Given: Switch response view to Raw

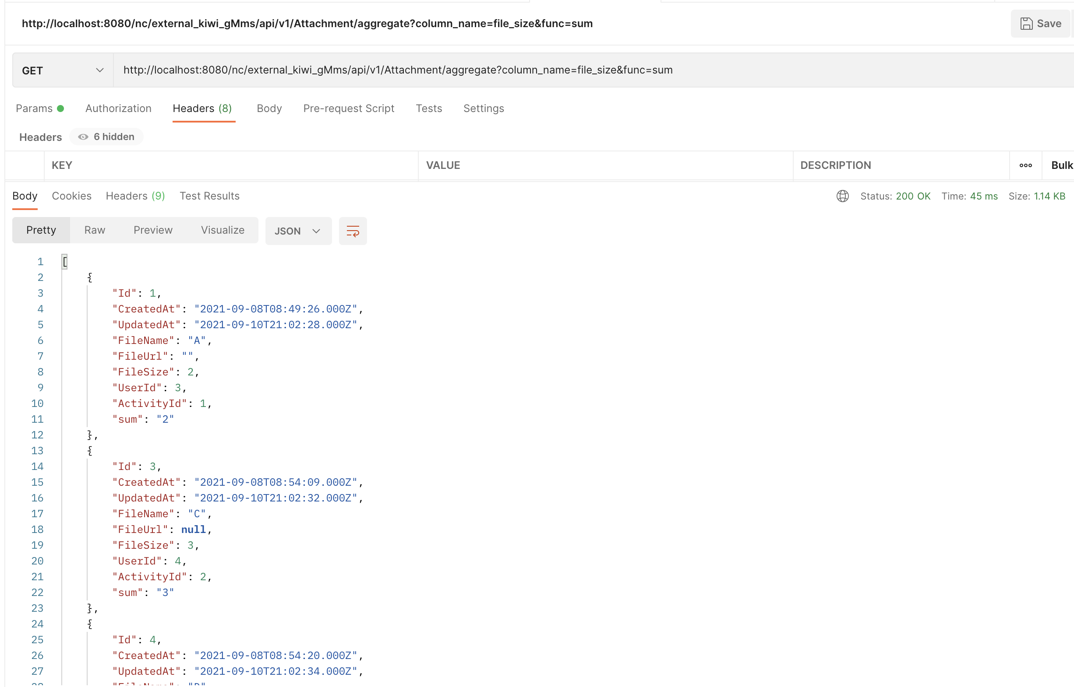Looking at the screenshot, I should [95, 230].
